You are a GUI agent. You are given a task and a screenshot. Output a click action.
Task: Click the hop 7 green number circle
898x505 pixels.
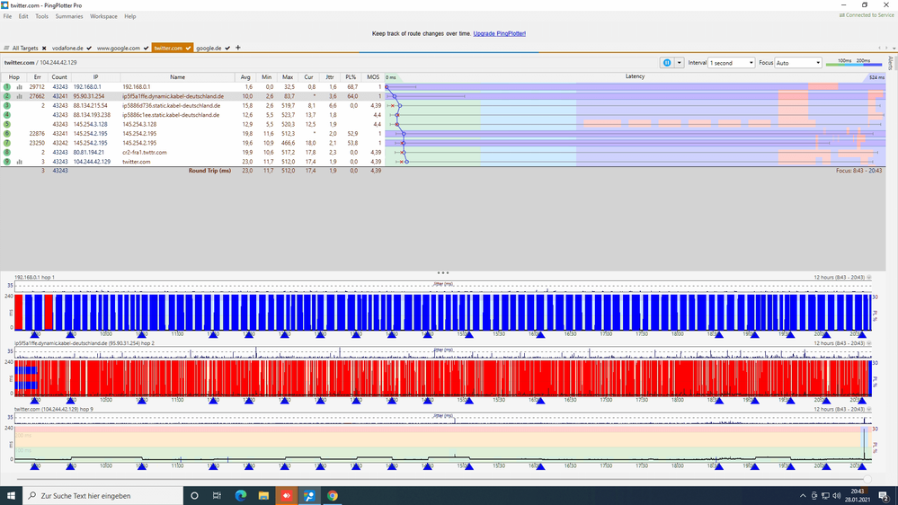click(x=7, y=143)
